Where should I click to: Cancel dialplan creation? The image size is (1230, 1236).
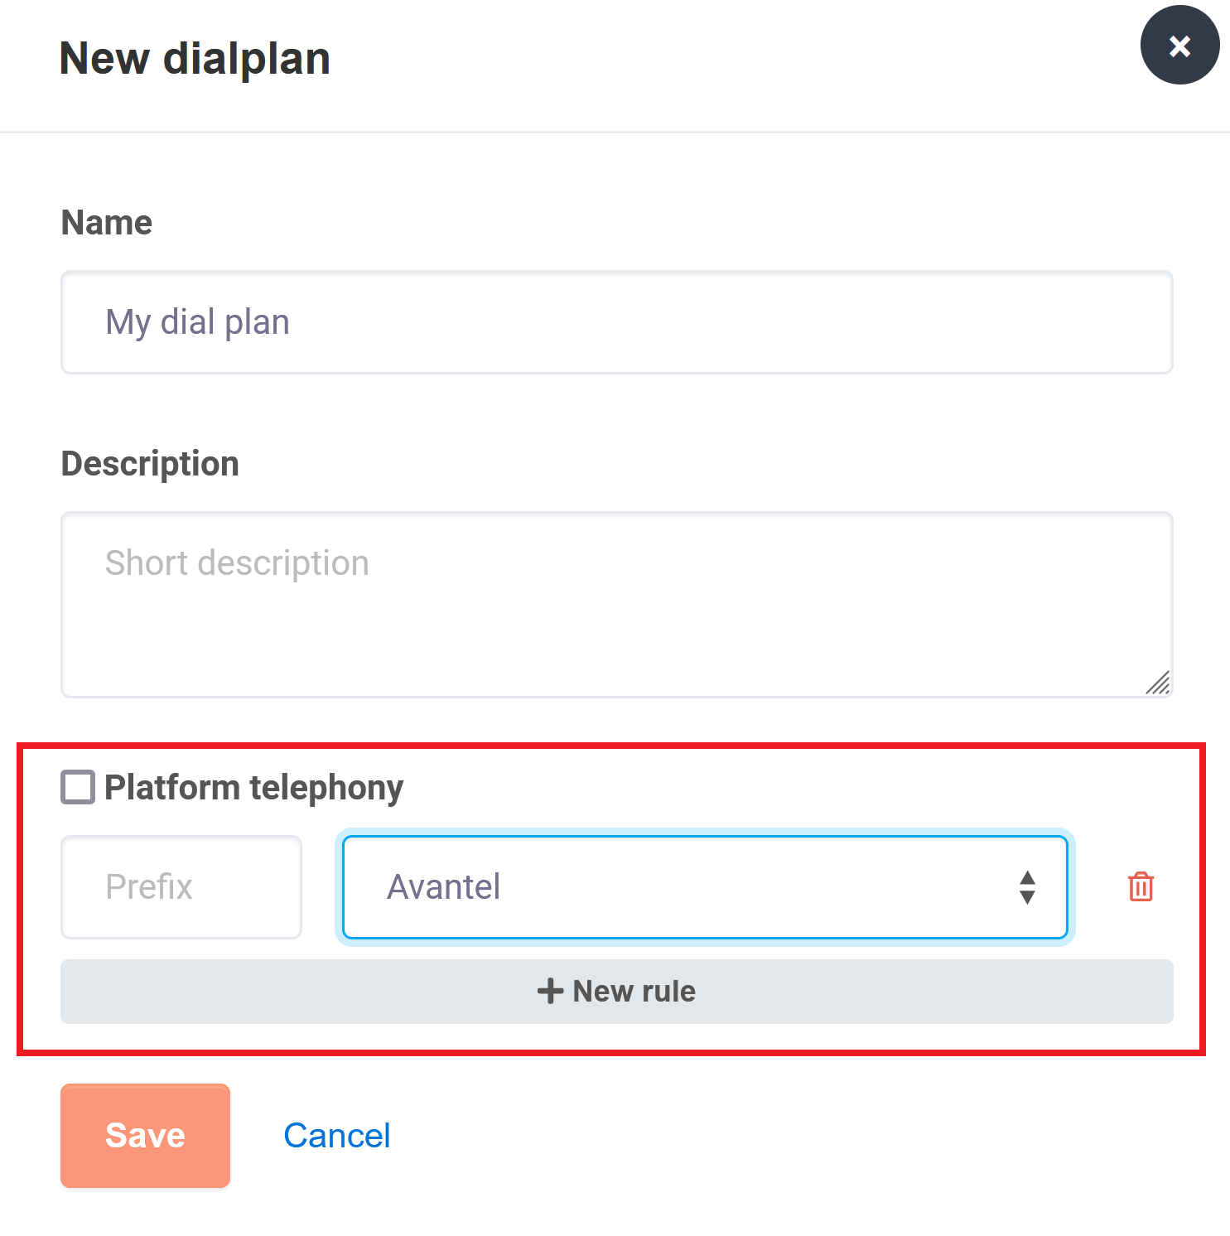[336, 1136]
